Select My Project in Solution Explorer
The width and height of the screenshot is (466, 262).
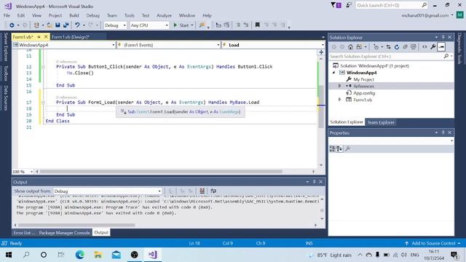click(x=363, y=79)
